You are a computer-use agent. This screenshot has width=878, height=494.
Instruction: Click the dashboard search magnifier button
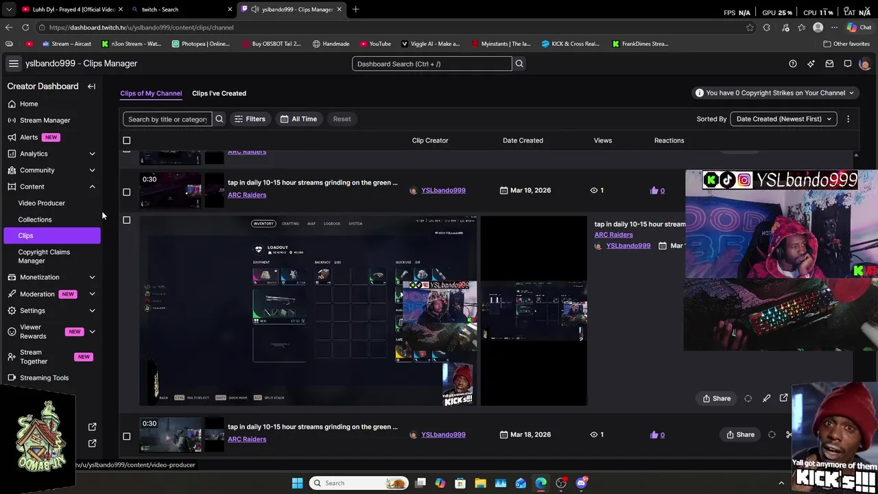[519, 64]
